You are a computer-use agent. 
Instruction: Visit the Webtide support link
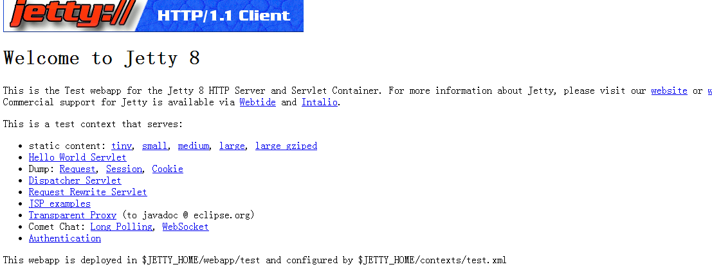point(257,102)
